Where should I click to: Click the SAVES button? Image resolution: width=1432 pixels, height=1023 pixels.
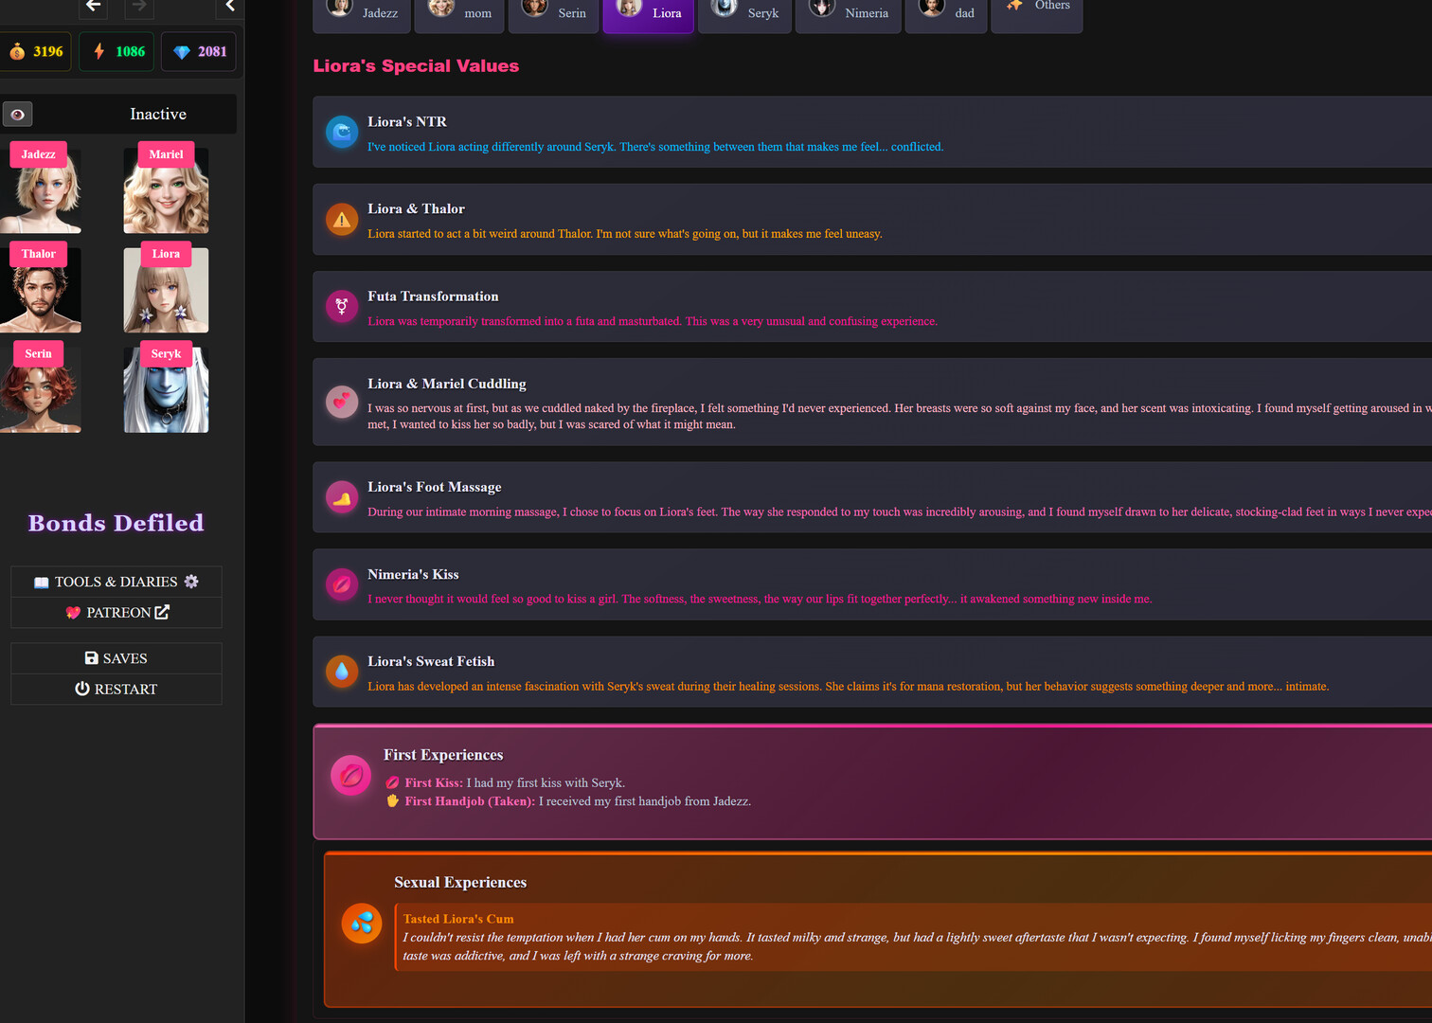coord(116,657)
